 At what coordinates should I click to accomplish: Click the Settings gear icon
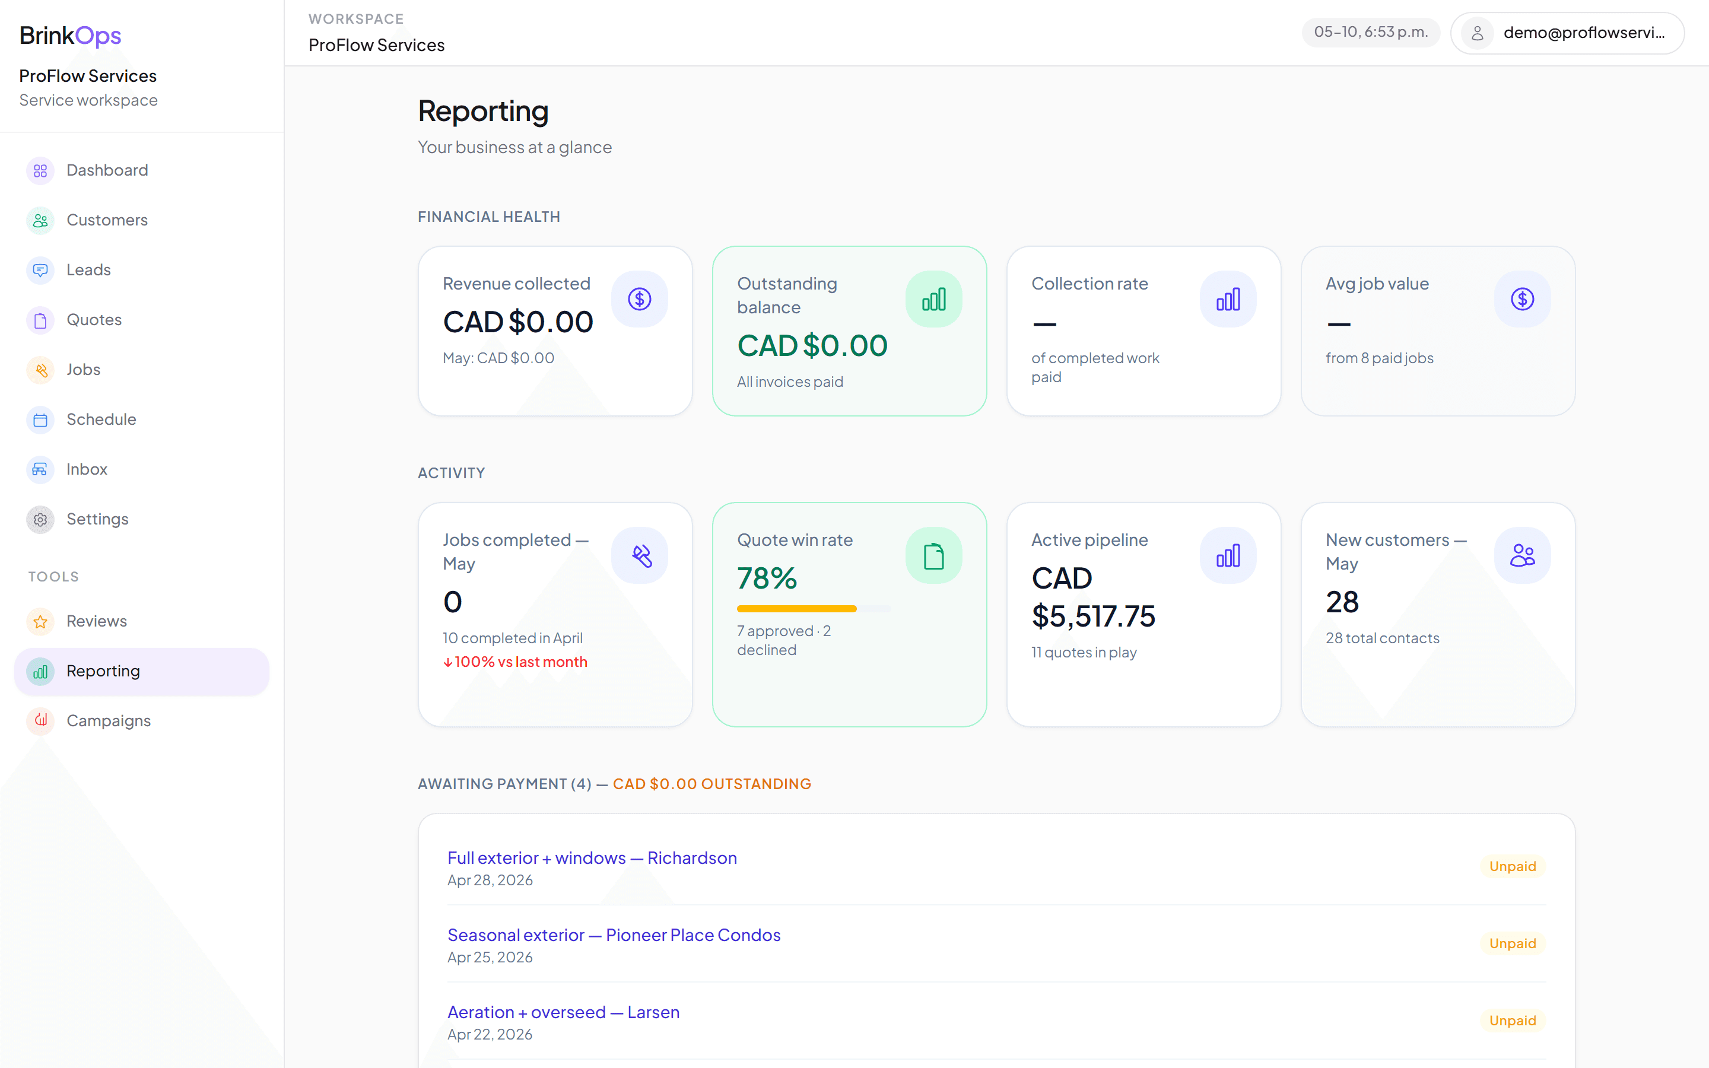(x=40, y=519)
